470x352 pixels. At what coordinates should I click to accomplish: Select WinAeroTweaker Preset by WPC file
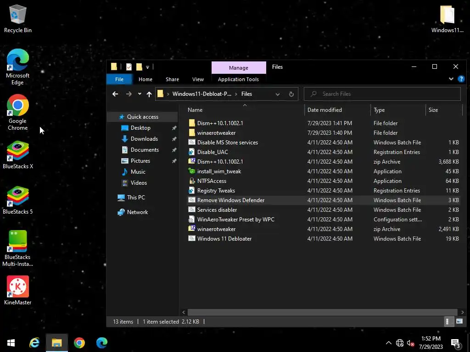click(323, 220)
